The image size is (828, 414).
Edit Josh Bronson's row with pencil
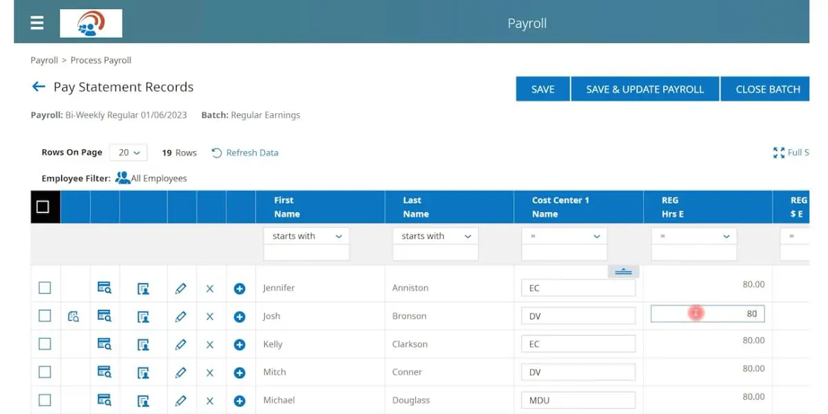pos(181,317)
